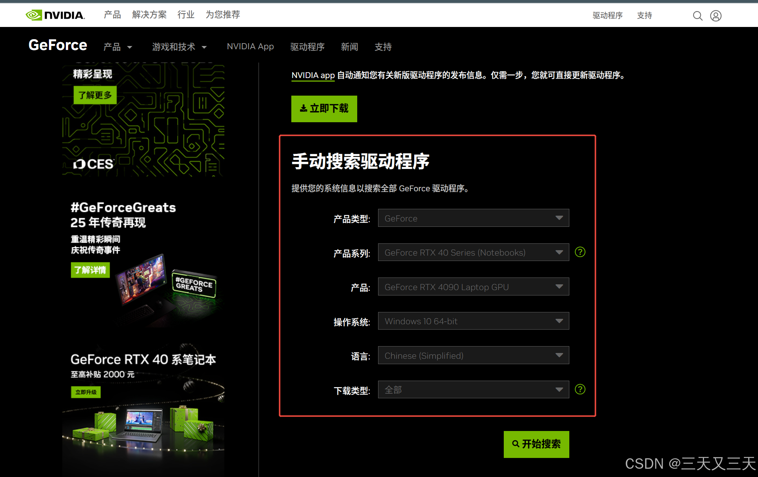Image resolution: width=758 pixels, height=477 pixels.
Task: Click the NVIDIA logo in header
Action: tap(55, 15)
